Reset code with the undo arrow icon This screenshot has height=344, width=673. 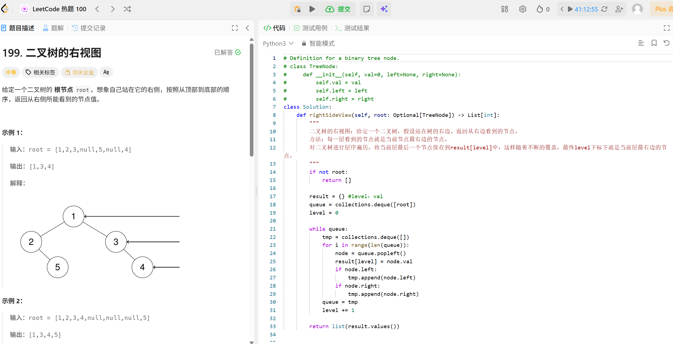[666, 43]
